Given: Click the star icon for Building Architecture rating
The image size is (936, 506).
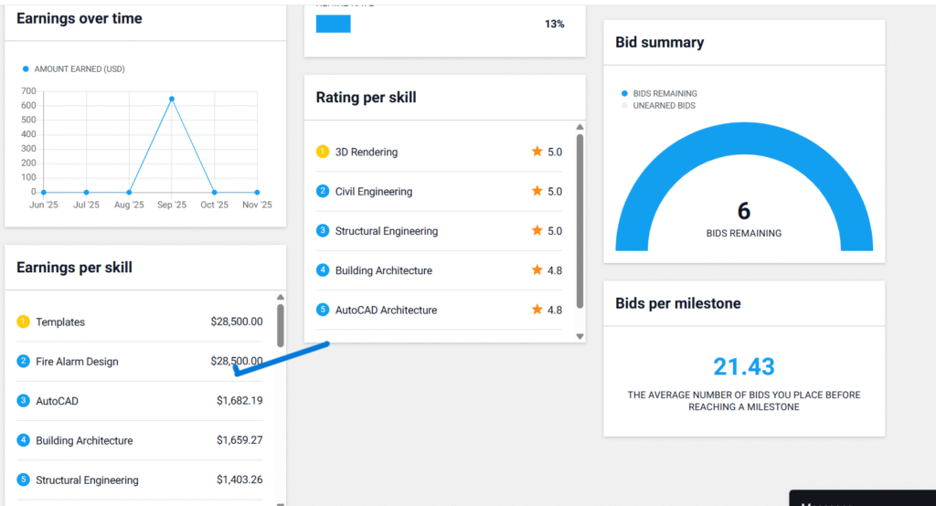Looking at the screenshot, I should 537,270.
